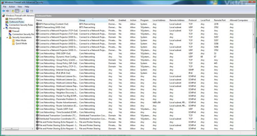Collapse the Security Associations tree node

7,38
